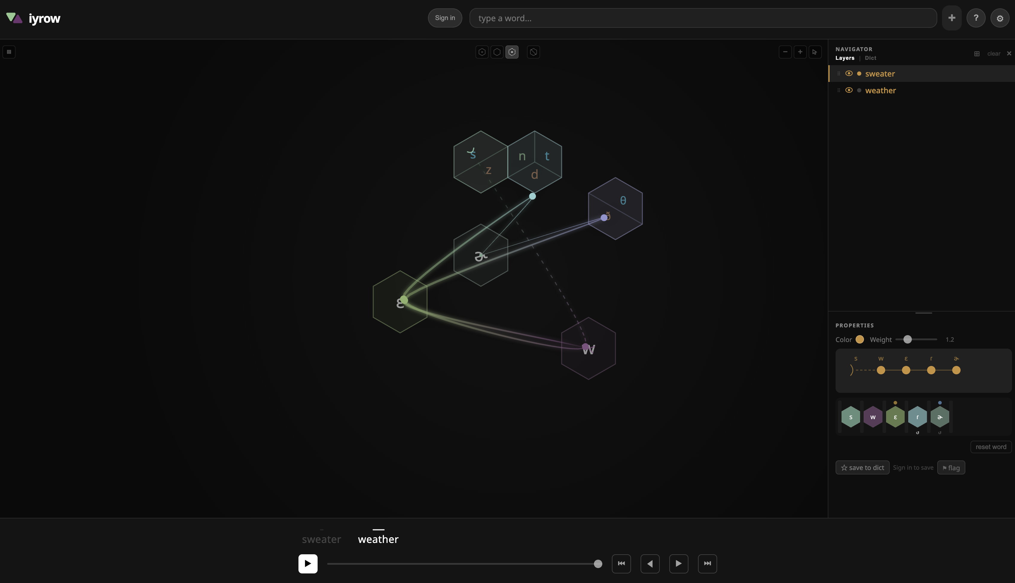Zoom in with the plus canvas button
This screenshot has height=583, width=1015.
(800, 52)
